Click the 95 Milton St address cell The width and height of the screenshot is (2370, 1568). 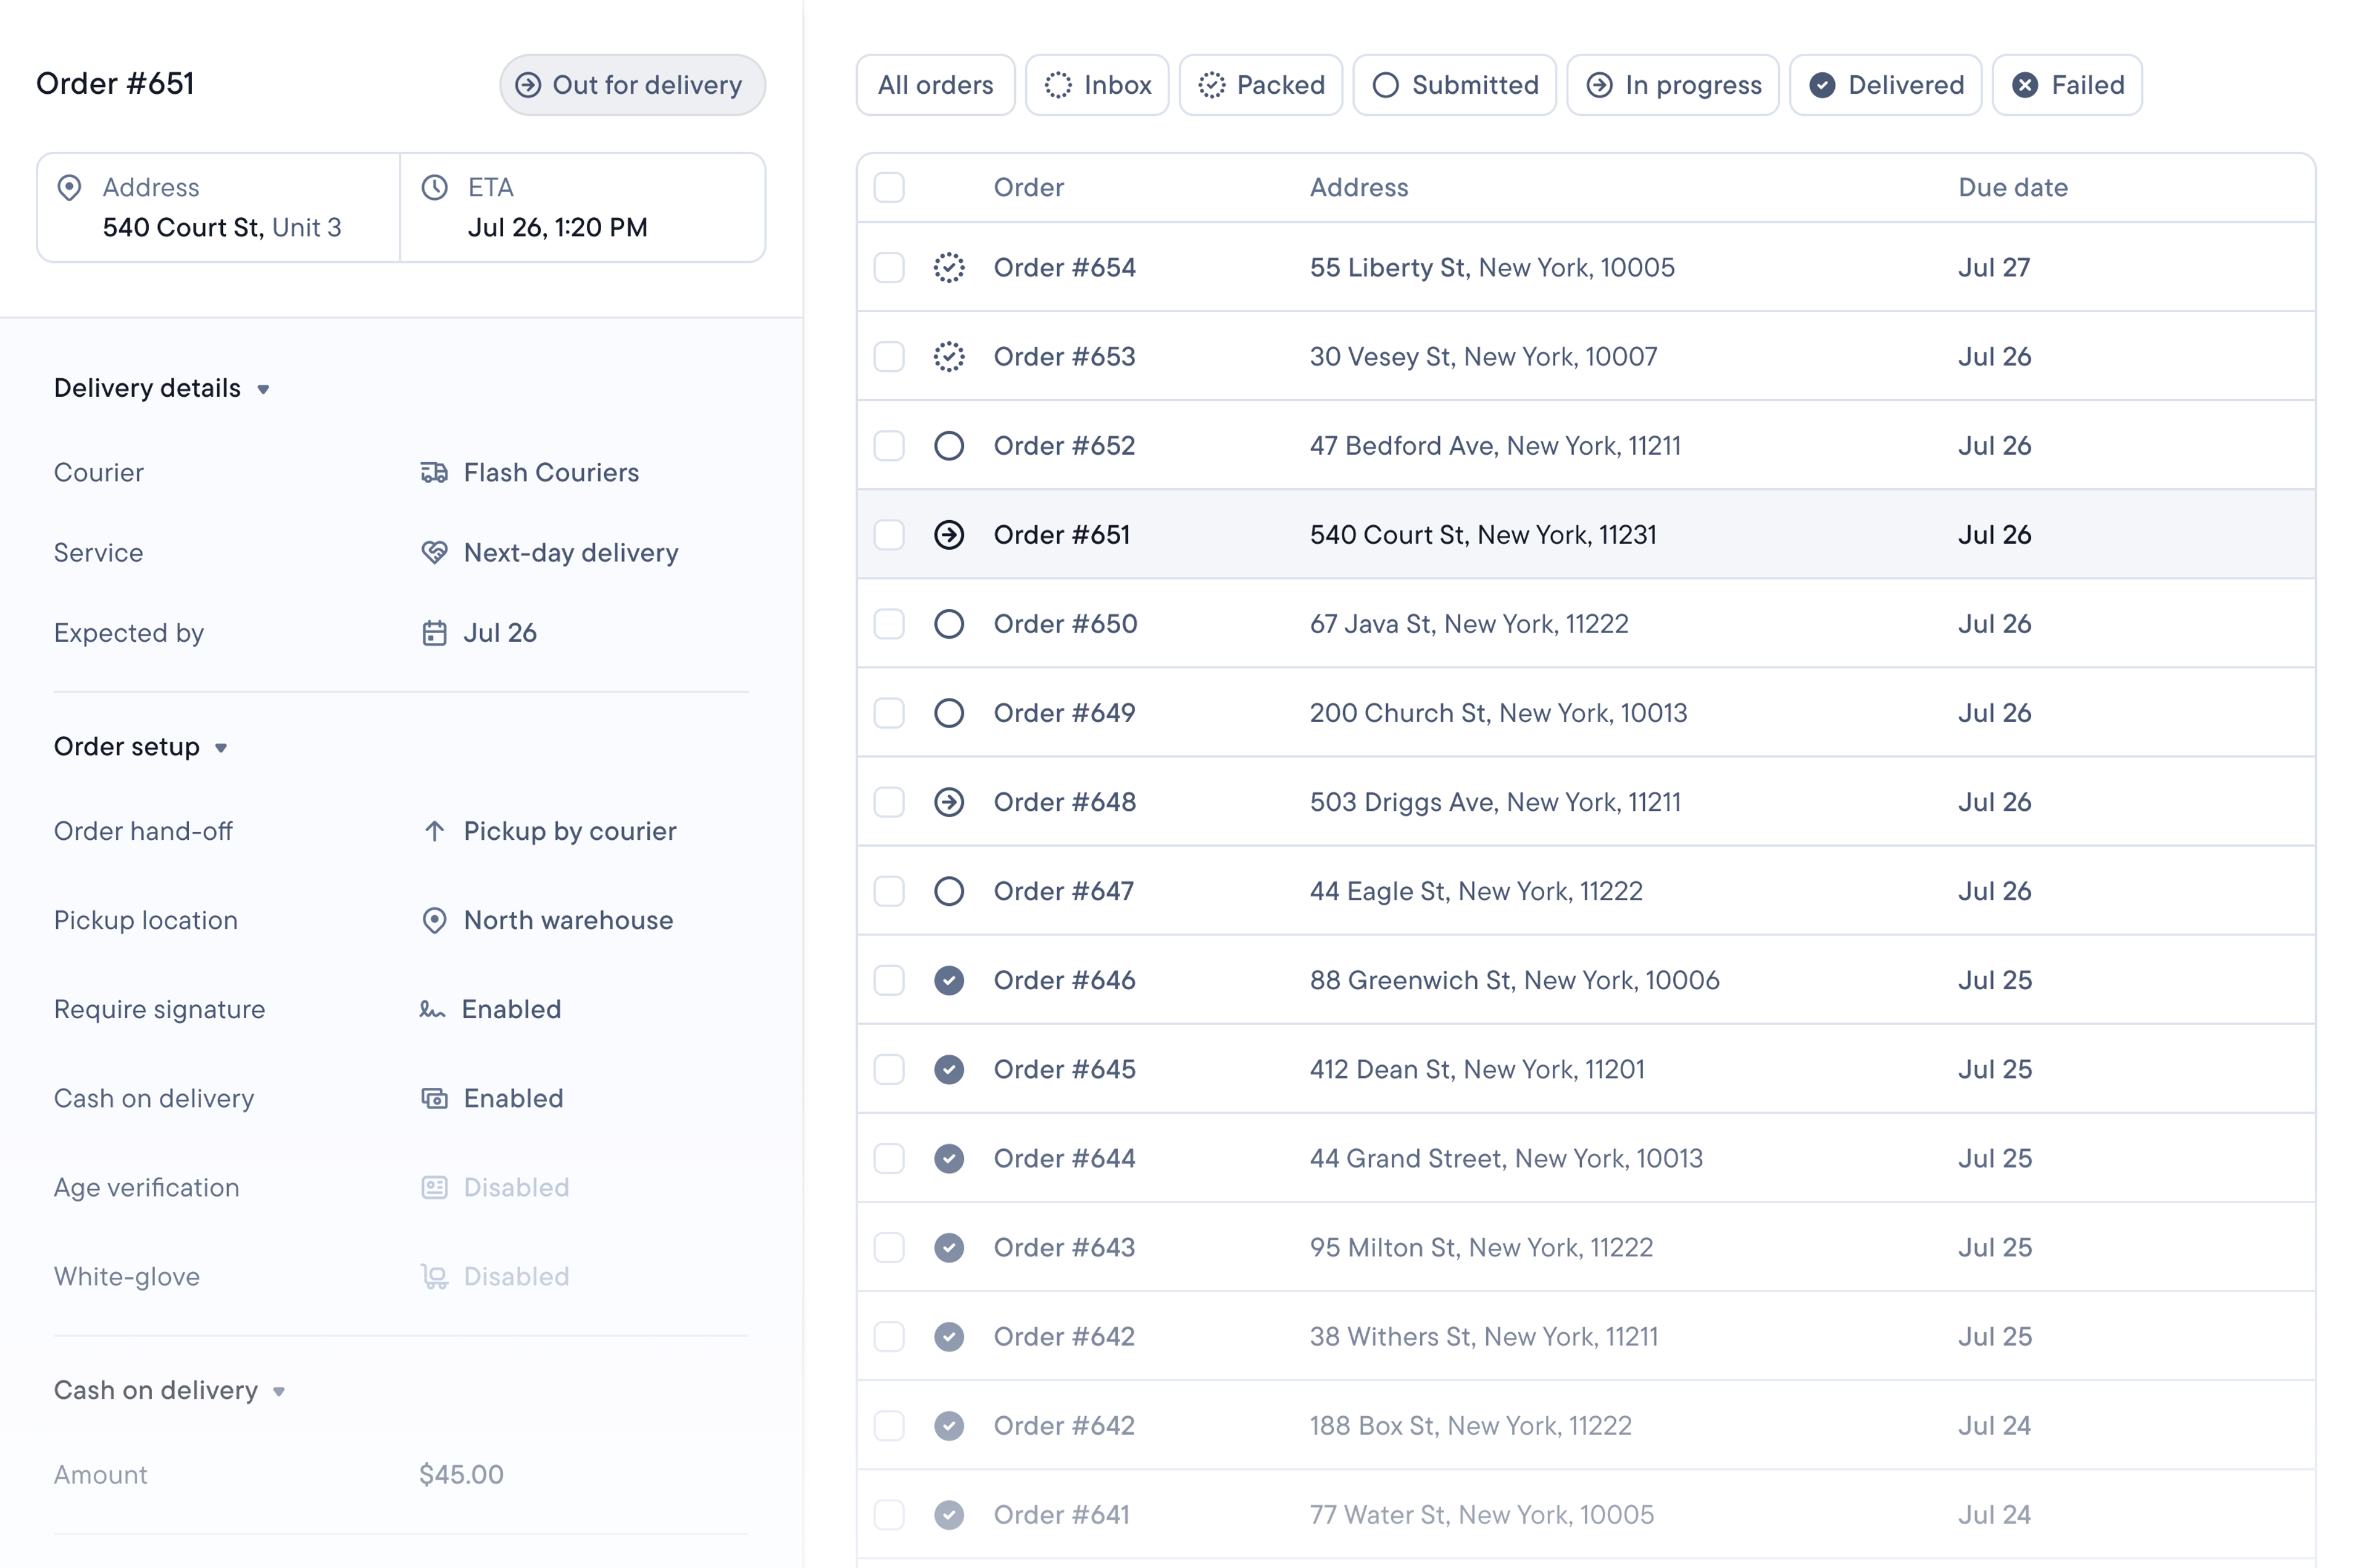(1481, 1247)
